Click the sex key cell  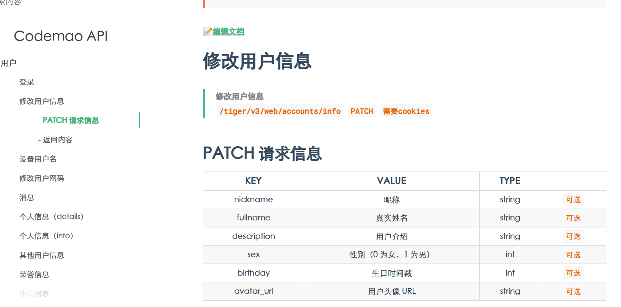click(x=254, y=255)
